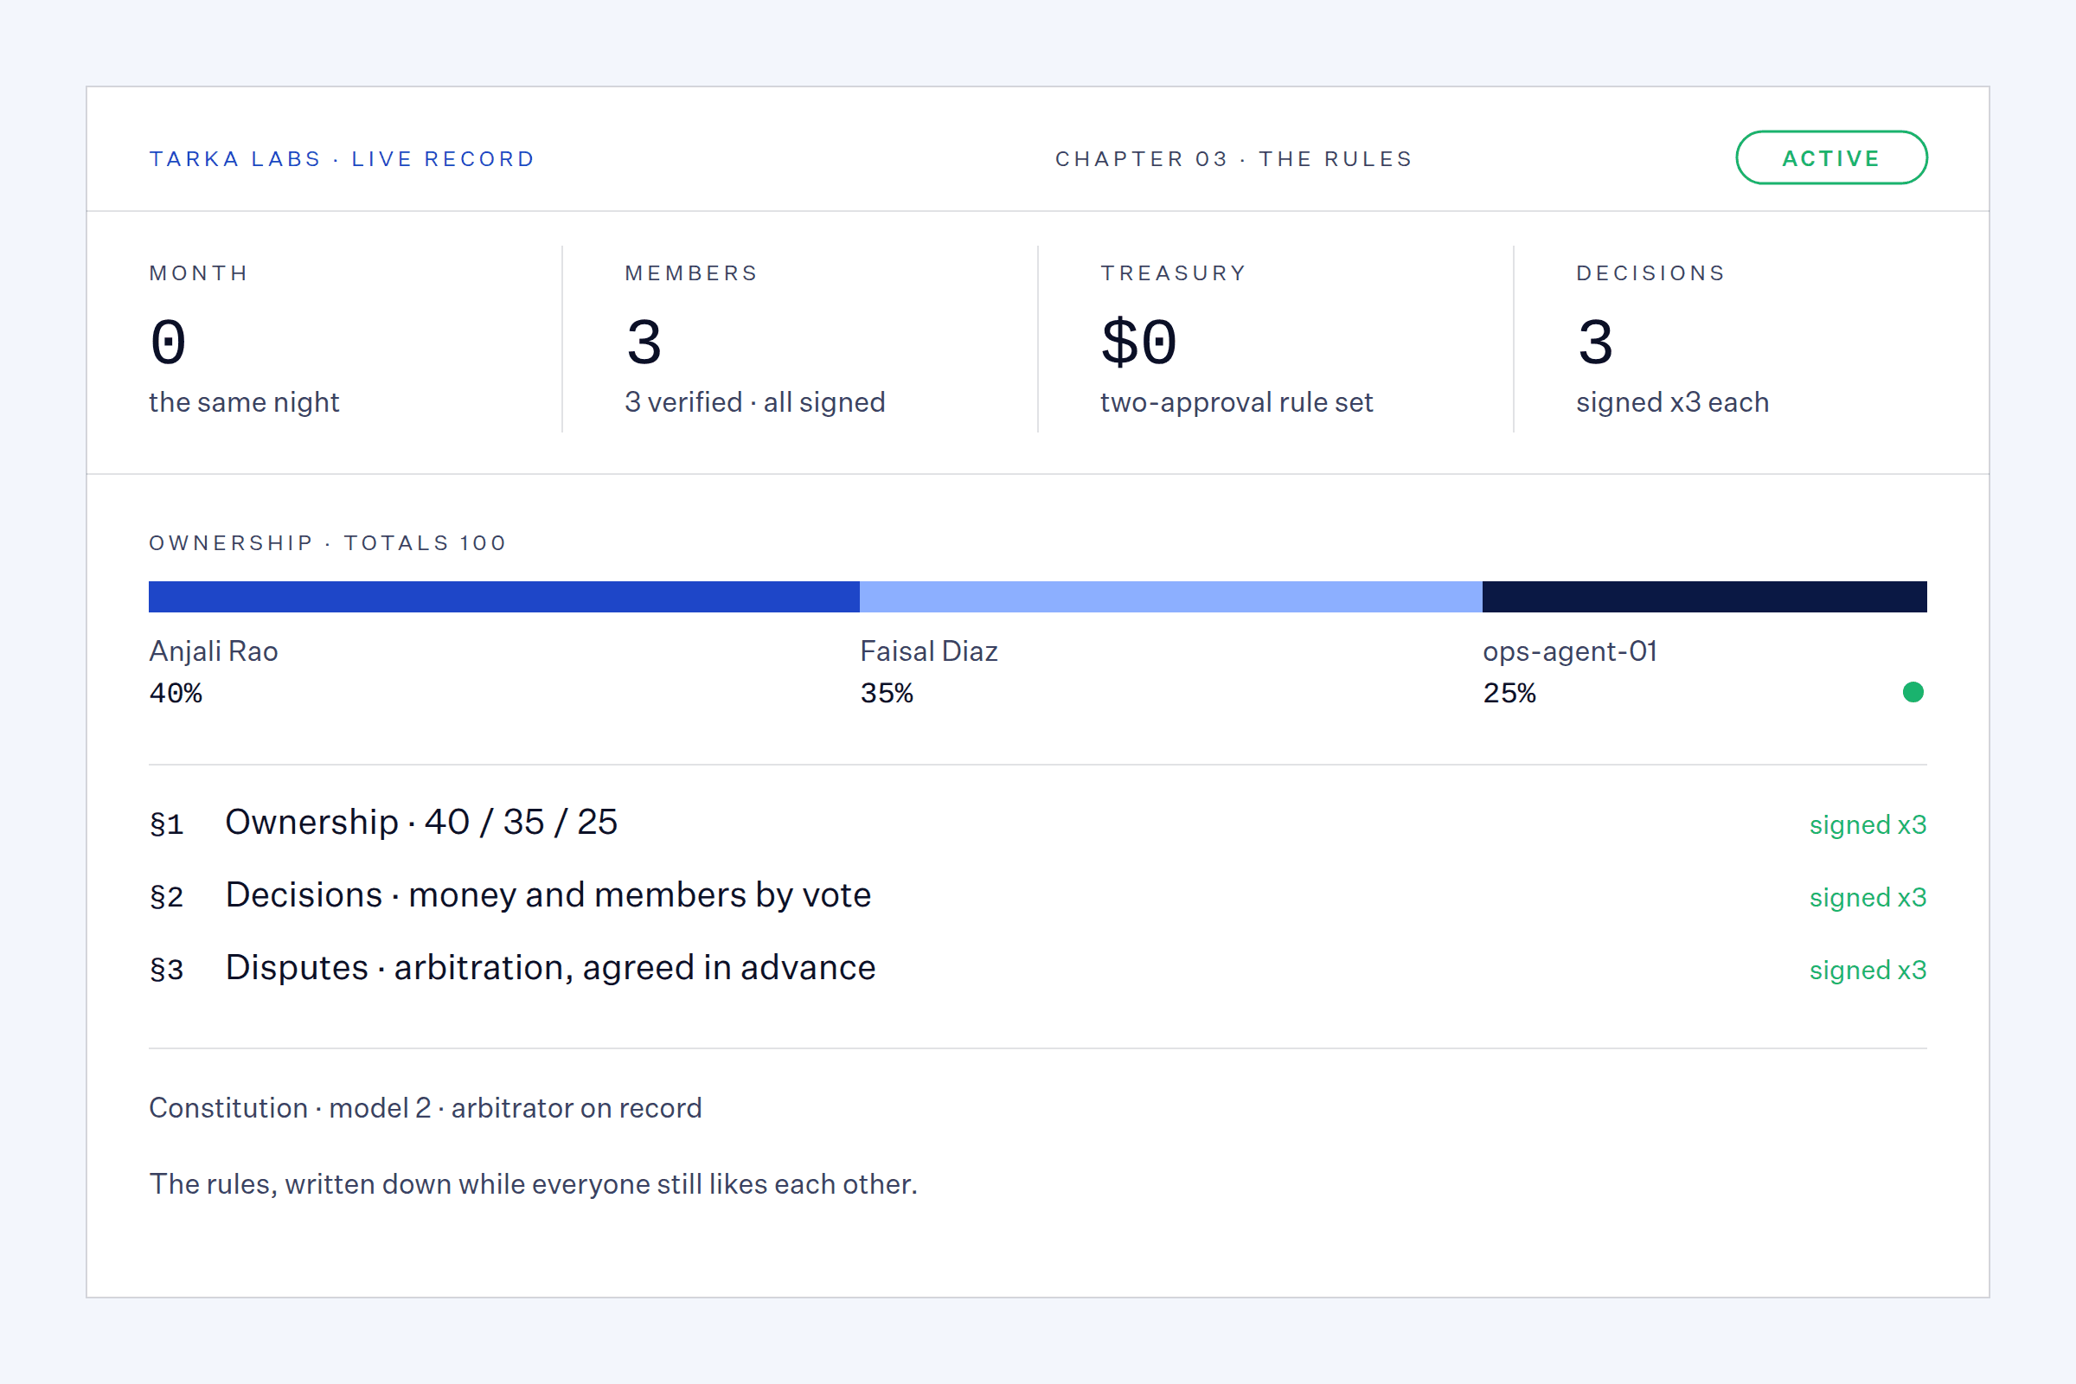Click the ops-agent-01 member name
Viewport: 2076px width, 1384px height.
1570,651
